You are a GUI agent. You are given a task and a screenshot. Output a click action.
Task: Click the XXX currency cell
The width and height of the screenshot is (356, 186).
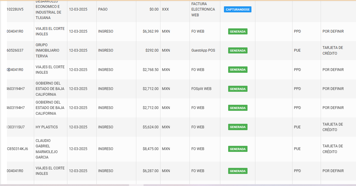click(x=165, y=9)
